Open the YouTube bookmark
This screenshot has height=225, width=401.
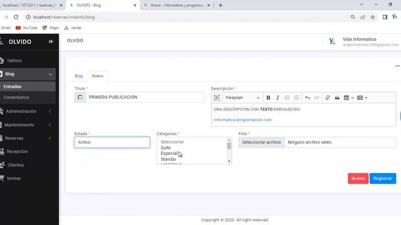pyautogui.click(x=26, y=27)
